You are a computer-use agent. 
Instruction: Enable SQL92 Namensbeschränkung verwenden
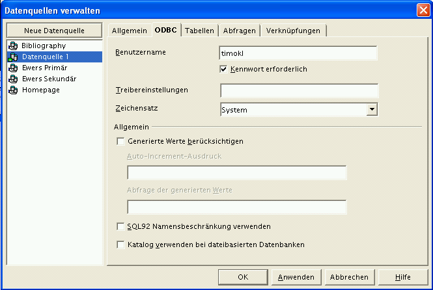pos(120,226)
